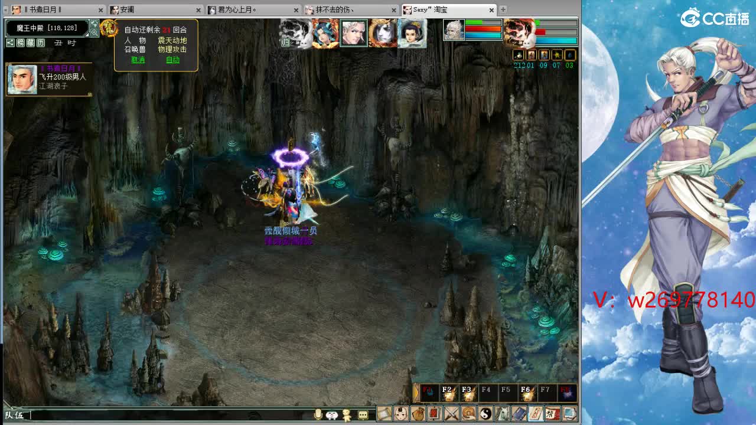This screenshot has height=425, width=756.
Task: Add a new client tab with plus button
Action: (x=503, y=9)
